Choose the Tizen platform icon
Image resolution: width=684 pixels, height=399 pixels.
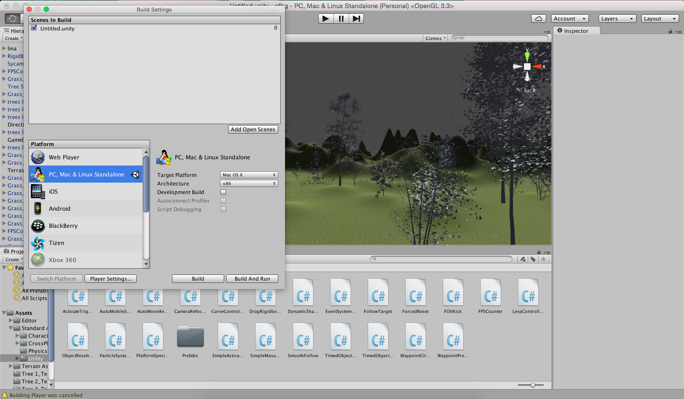[x=38, y=243]
